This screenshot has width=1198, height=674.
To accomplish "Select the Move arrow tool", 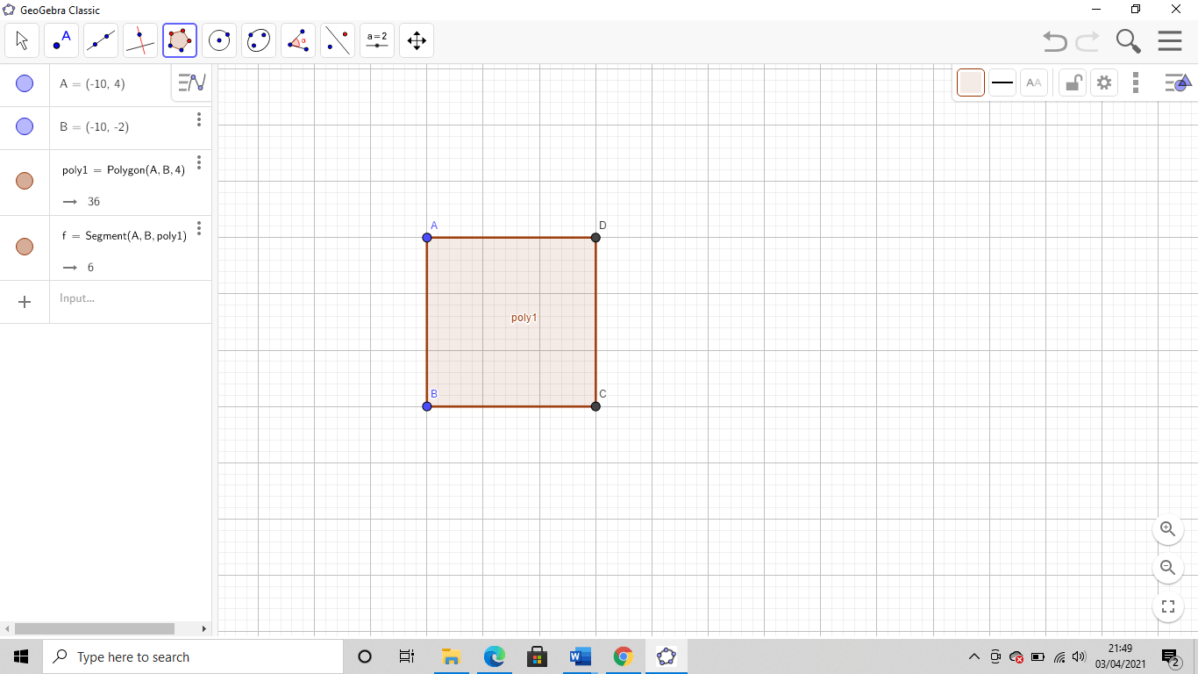I will pos(21,39).
